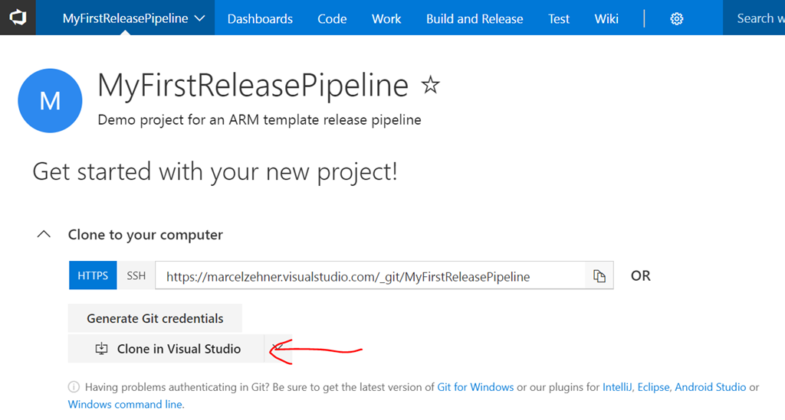Viewport: 785px width, 420px height.
Task: Click the project avatar M circle
Action: (50, 100)
